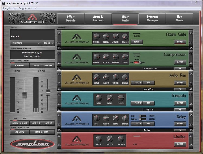The width and height of the screenshot is (203, 154).
Task: Click the HELP & INFO button
Action: (42, 132)
